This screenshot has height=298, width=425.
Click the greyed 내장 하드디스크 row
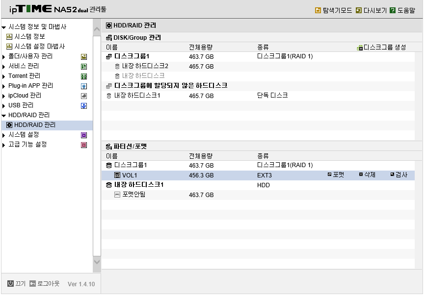[x=258, y=76]
